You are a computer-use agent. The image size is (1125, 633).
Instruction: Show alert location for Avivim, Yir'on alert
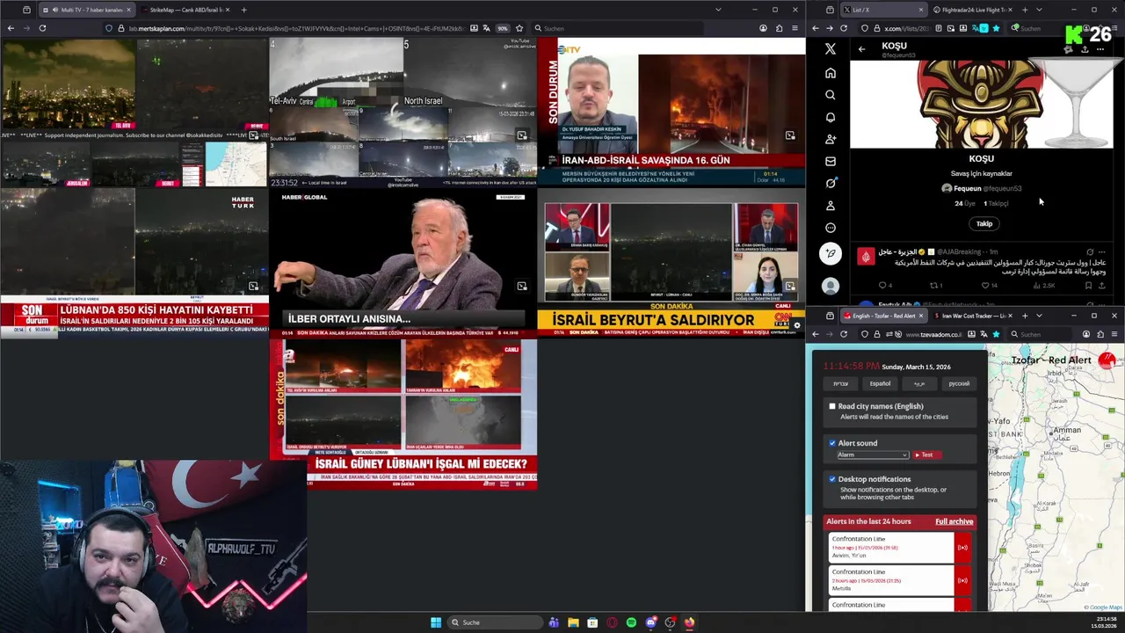tap(962, 548)
